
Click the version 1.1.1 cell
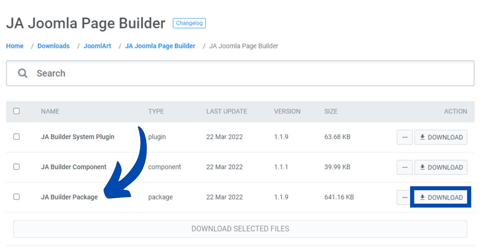(281, 167)
